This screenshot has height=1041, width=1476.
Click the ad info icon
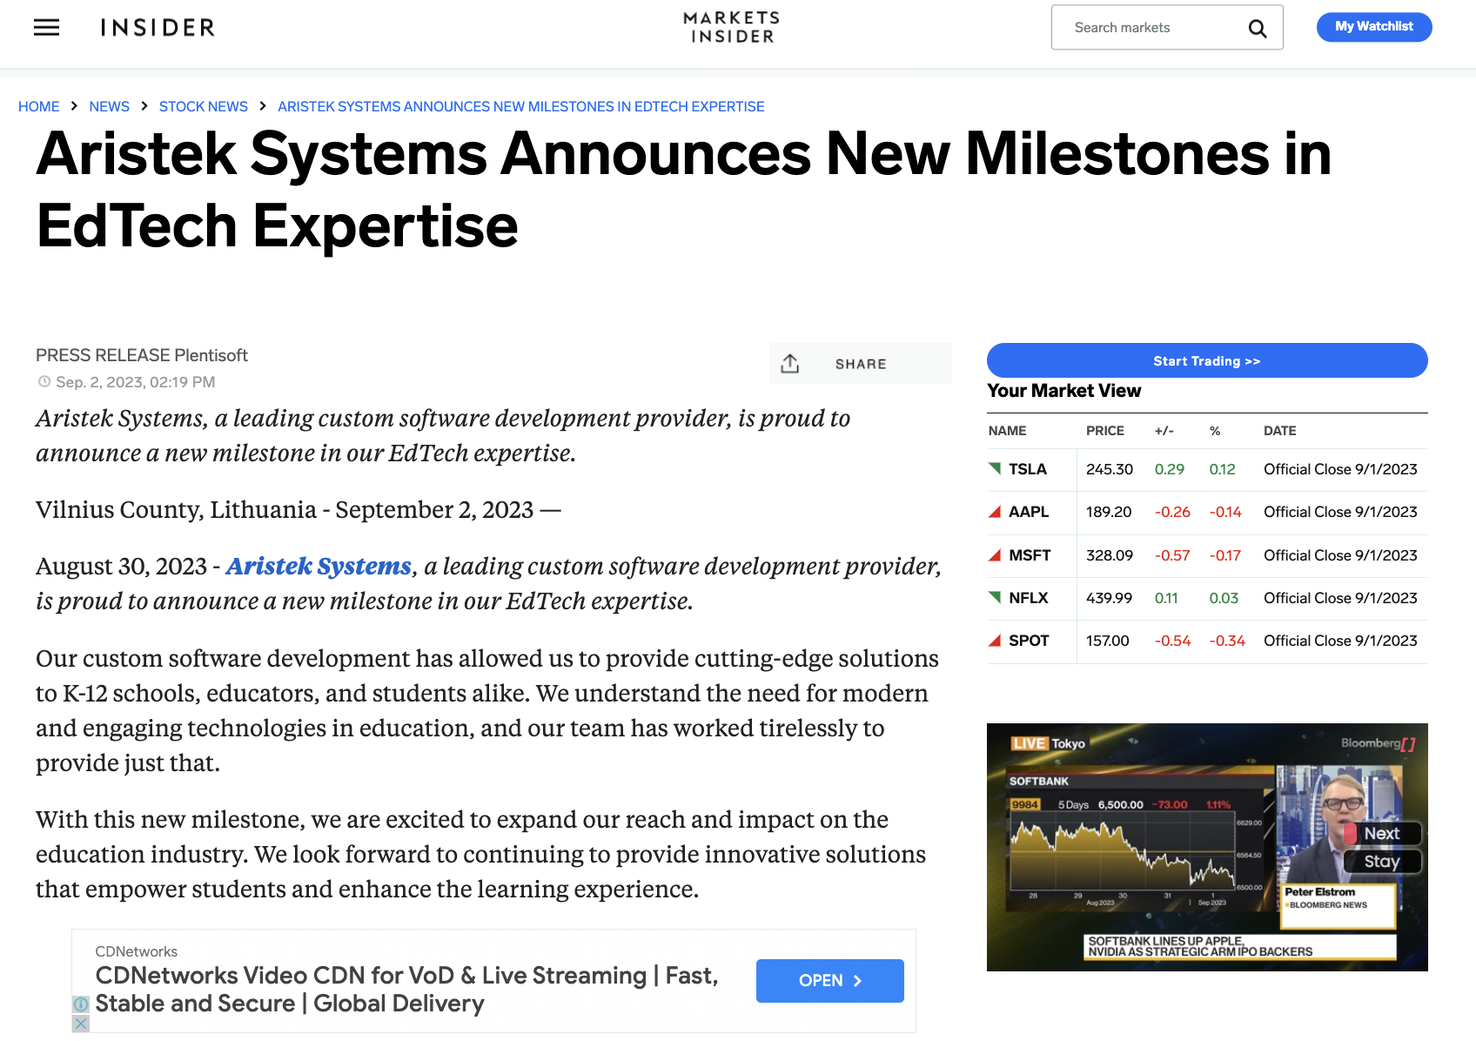(80, 1004)
